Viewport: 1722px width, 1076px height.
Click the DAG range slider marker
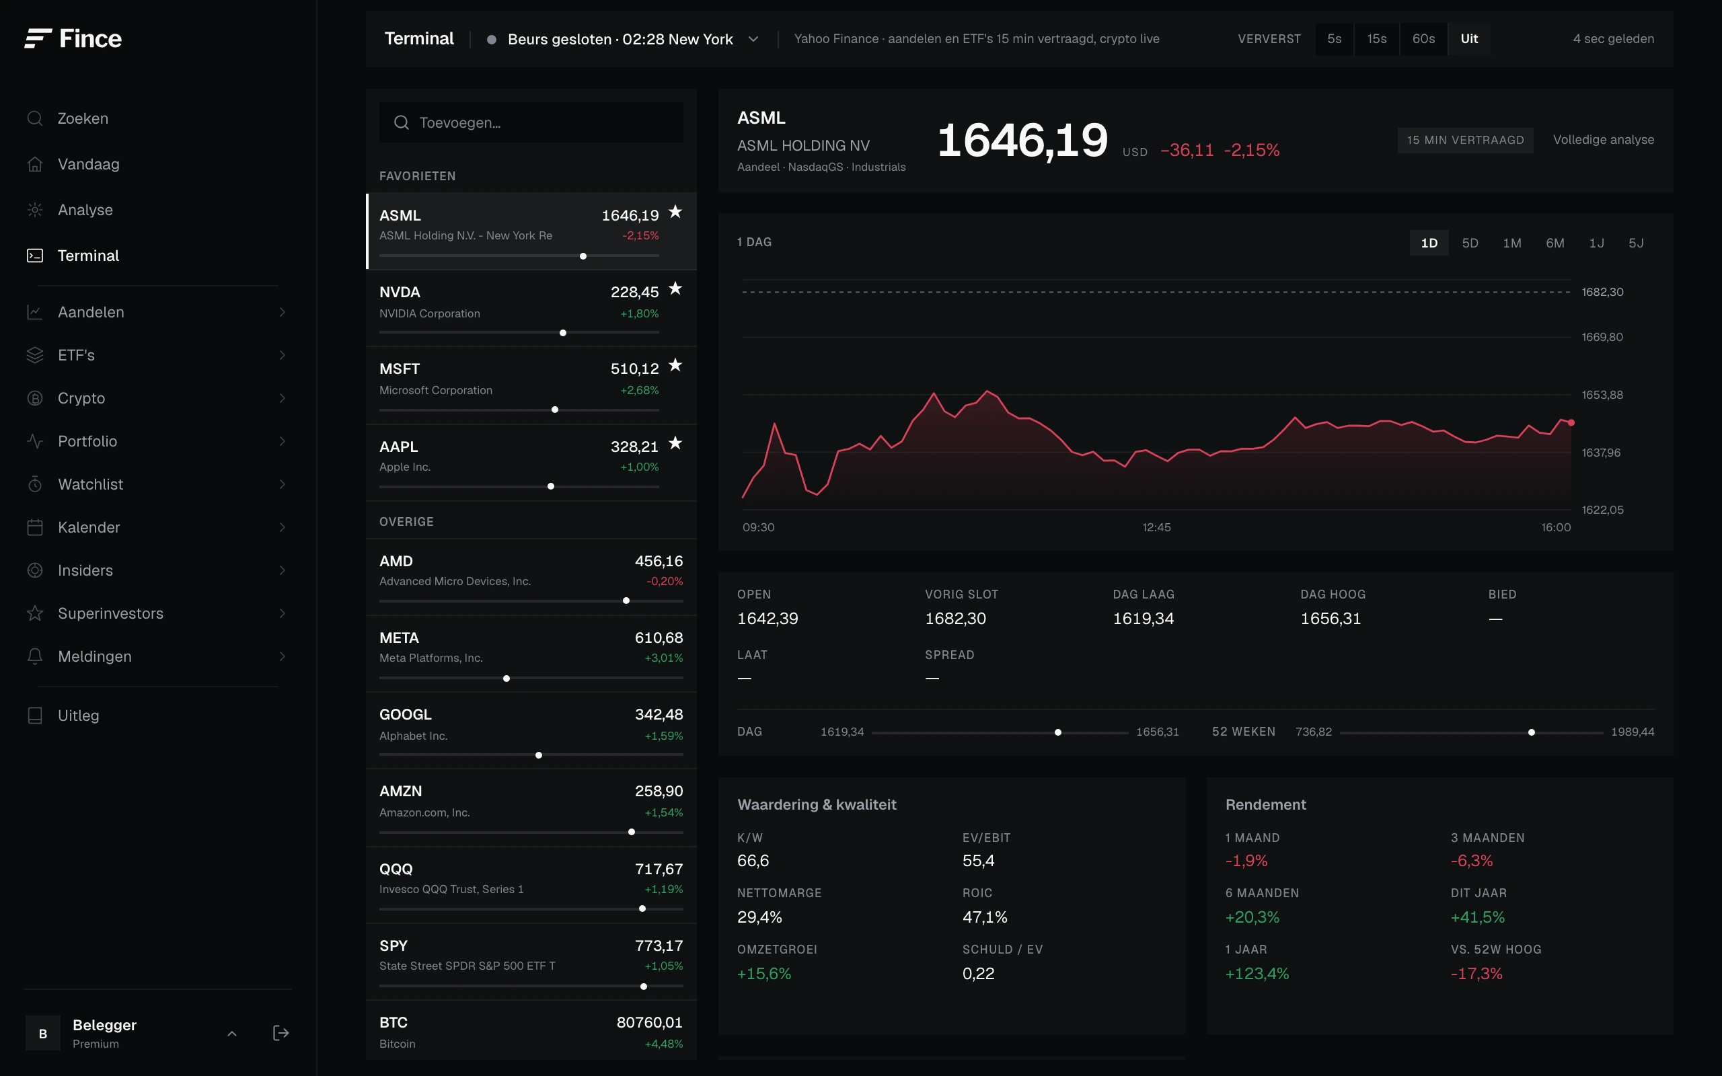click(1058, 732)
